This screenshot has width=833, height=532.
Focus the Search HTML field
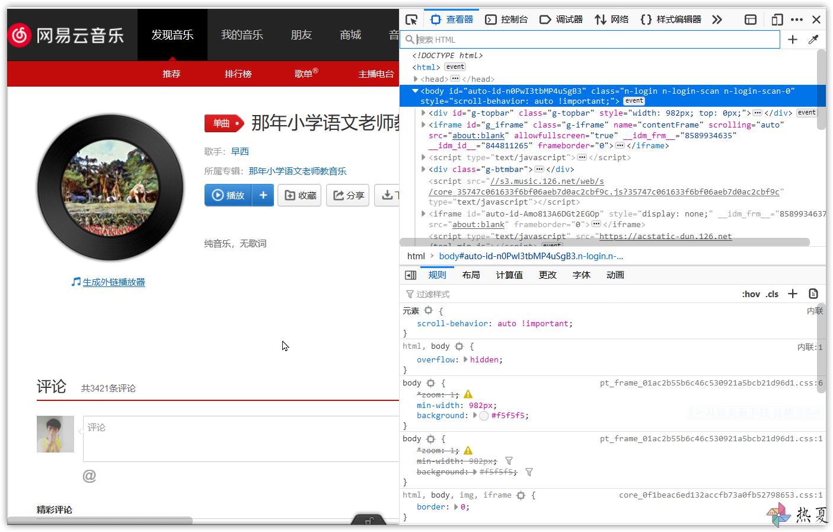point(591,40)
